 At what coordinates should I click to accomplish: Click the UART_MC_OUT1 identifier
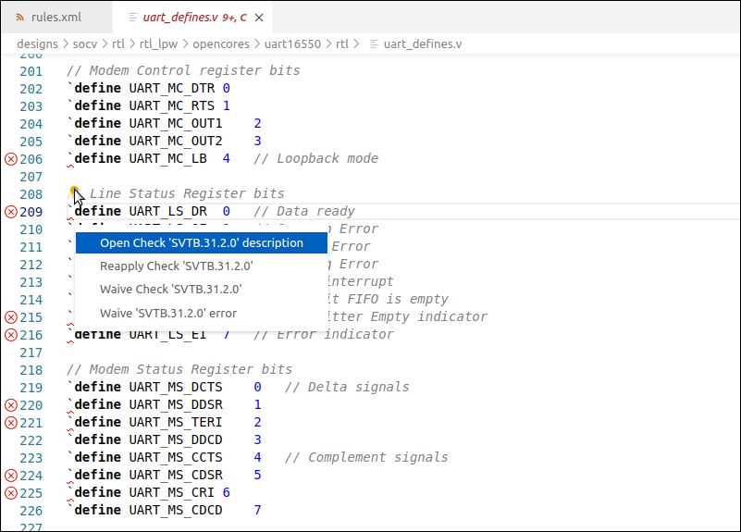tap(176, 123)
